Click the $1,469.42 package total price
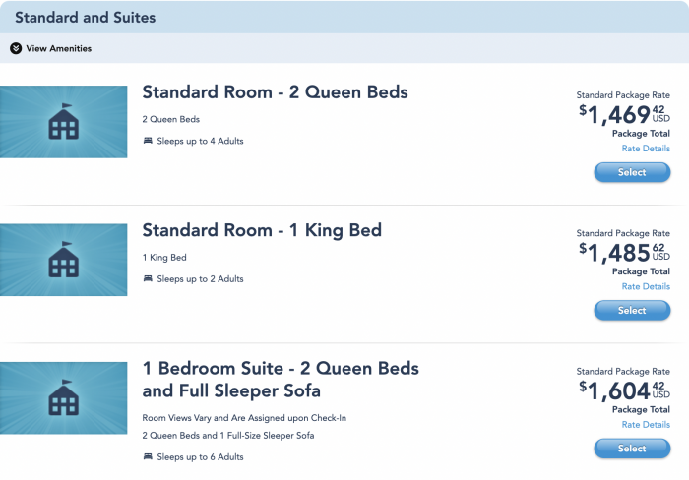689x480 pixels. 624,115
